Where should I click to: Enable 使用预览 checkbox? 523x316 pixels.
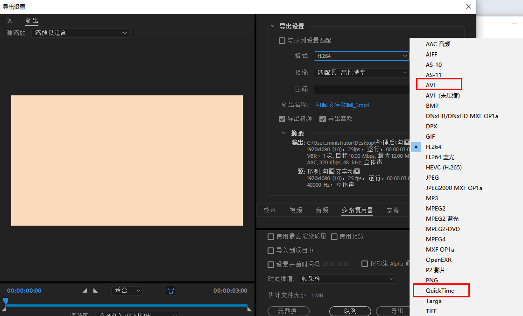[x=334, y=237]
